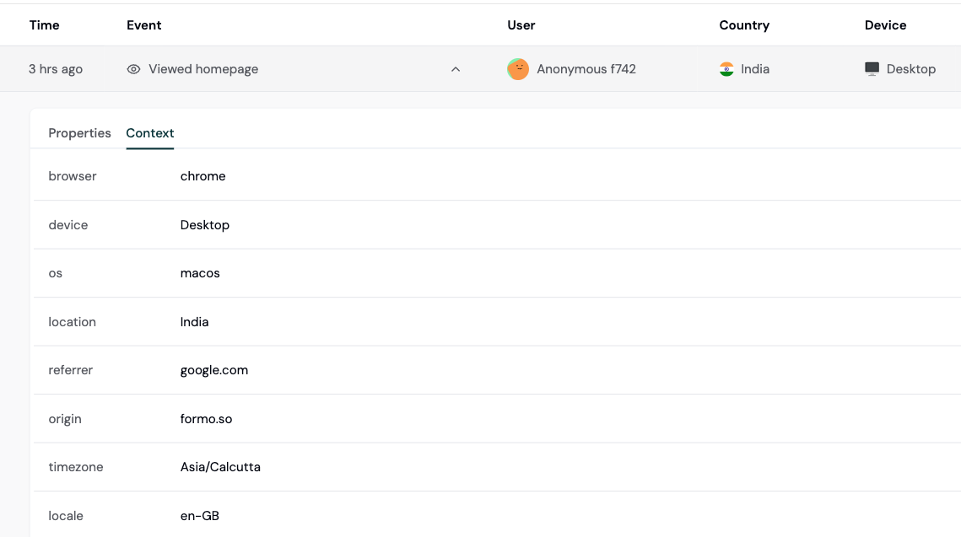Click the Country column header
This screenshot has height=537, width=961.
[744, 24]
